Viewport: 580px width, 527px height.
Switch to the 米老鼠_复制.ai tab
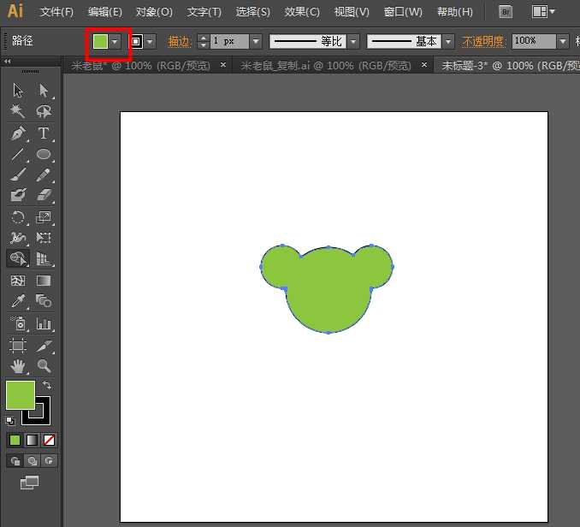pyautogui.click(x=326, y=66)
